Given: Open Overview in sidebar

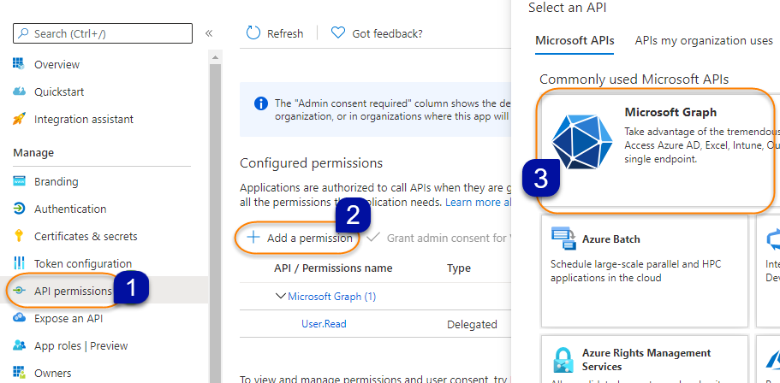Looking at the screenshot, I should pos(57,64).
